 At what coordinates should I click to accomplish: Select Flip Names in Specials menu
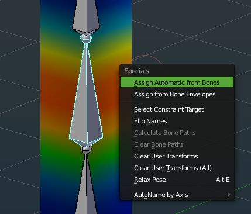pyautogui.click(x=177, y=121)
